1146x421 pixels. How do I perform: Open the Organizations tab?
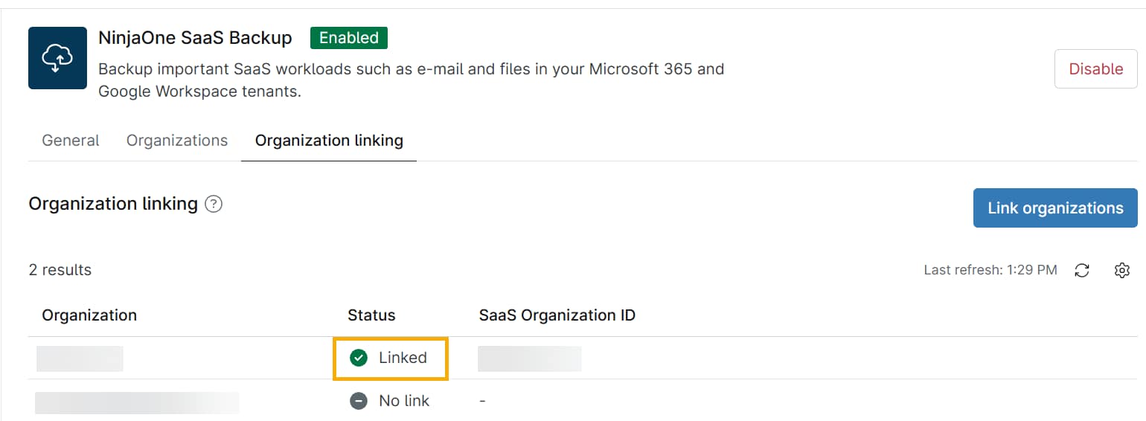pyautogui.click(x=177, y=141)
